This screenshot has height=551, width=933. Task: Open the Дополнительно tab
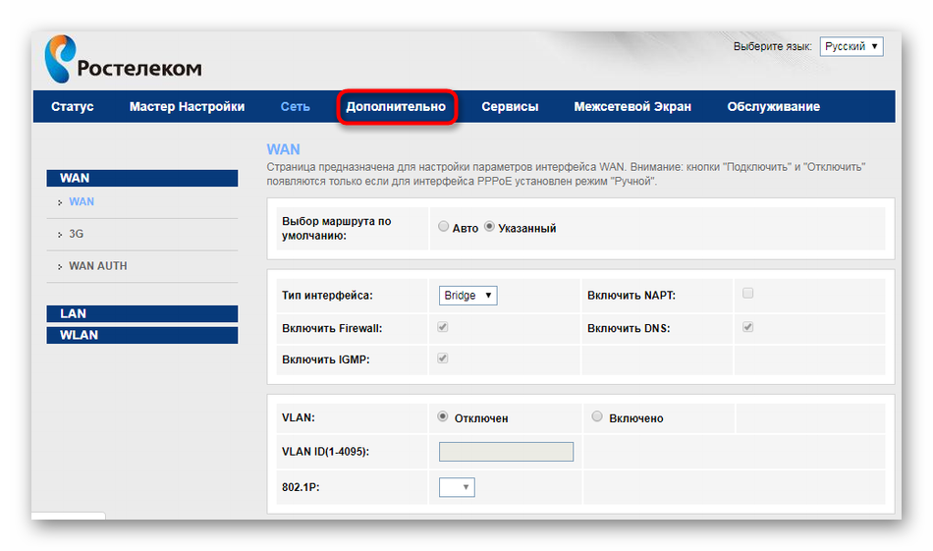[396, 107]
